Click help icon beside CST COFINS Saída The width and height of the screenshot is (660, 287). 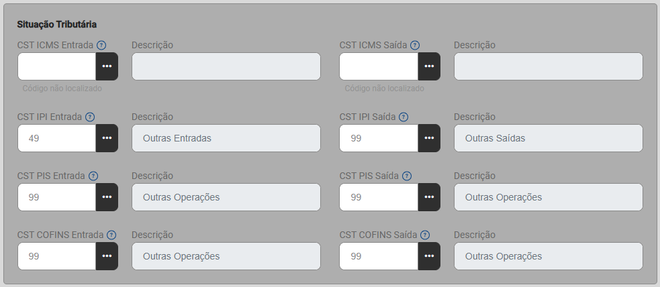click(x=425, y=235)
